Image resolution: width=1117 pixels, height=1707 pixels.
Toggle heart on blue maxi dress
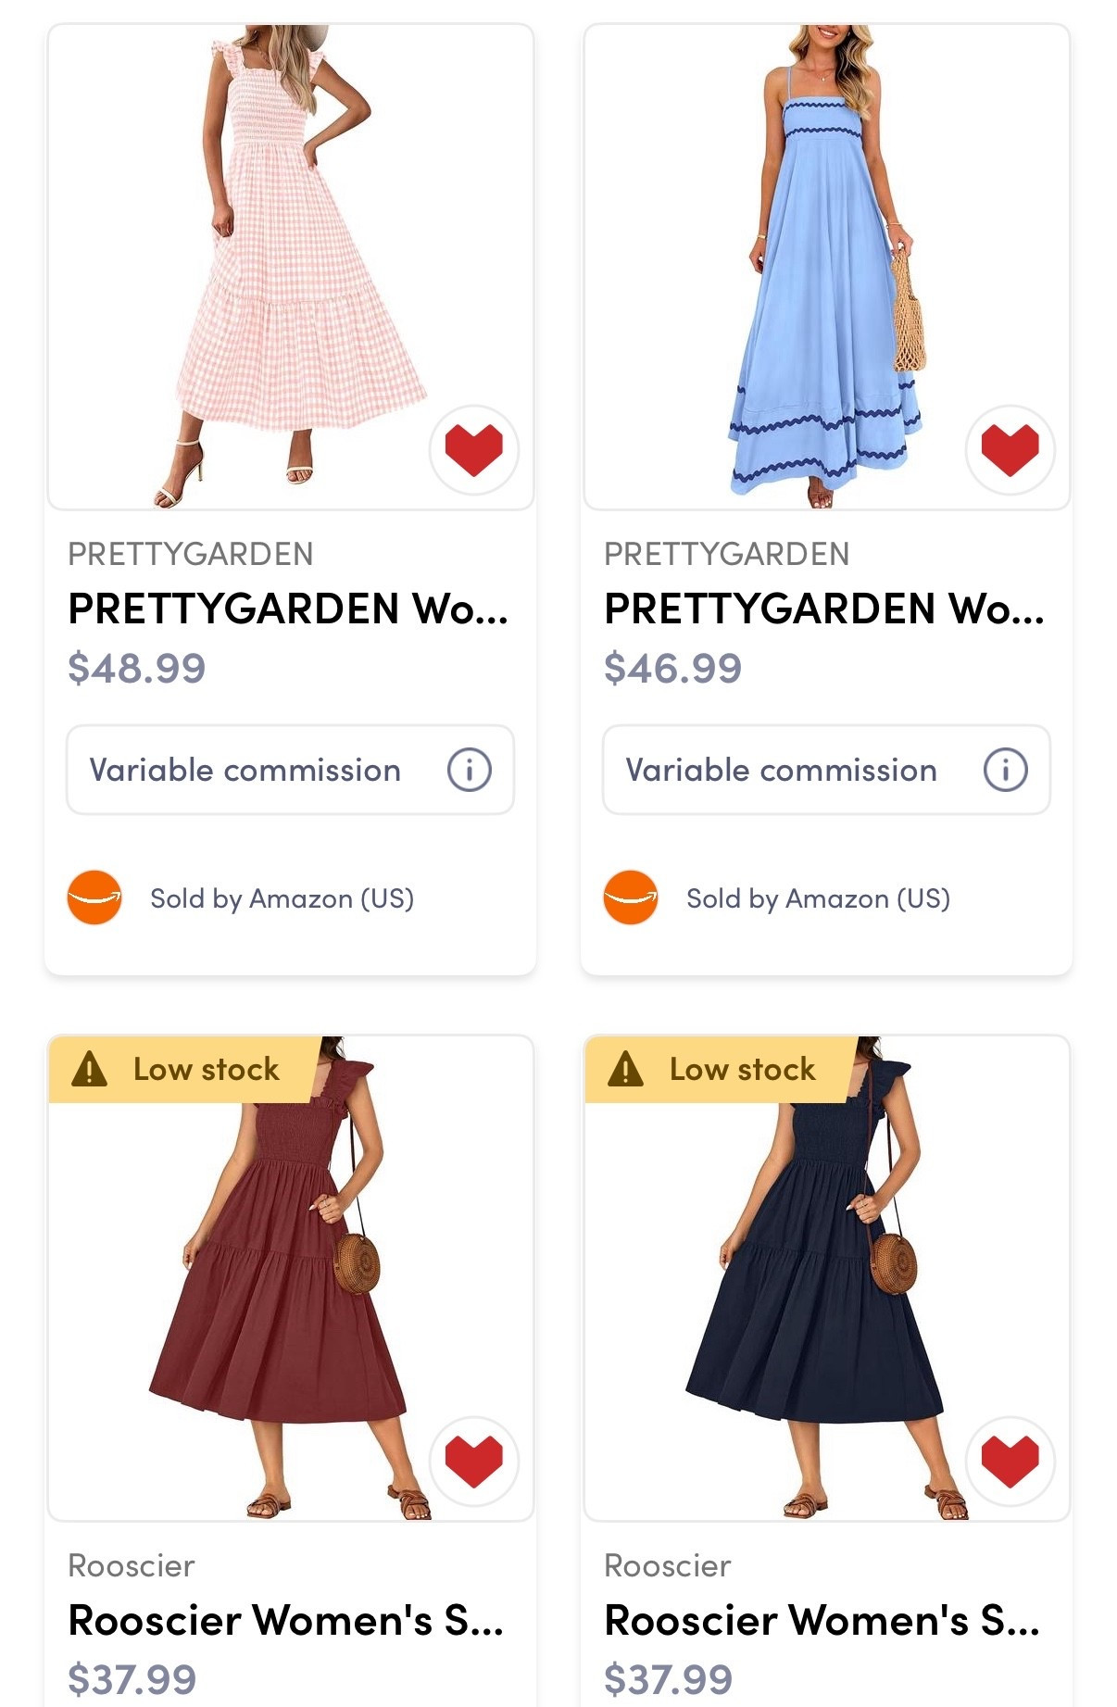click(1010, 449)
